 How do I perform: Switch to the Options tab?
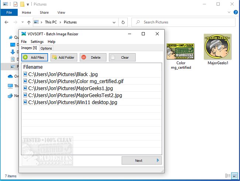coord(46,48)
